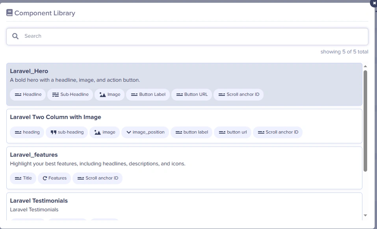Select the Laravel_features component card
Viewport: 377px width, 229px height.
(184, 168)
